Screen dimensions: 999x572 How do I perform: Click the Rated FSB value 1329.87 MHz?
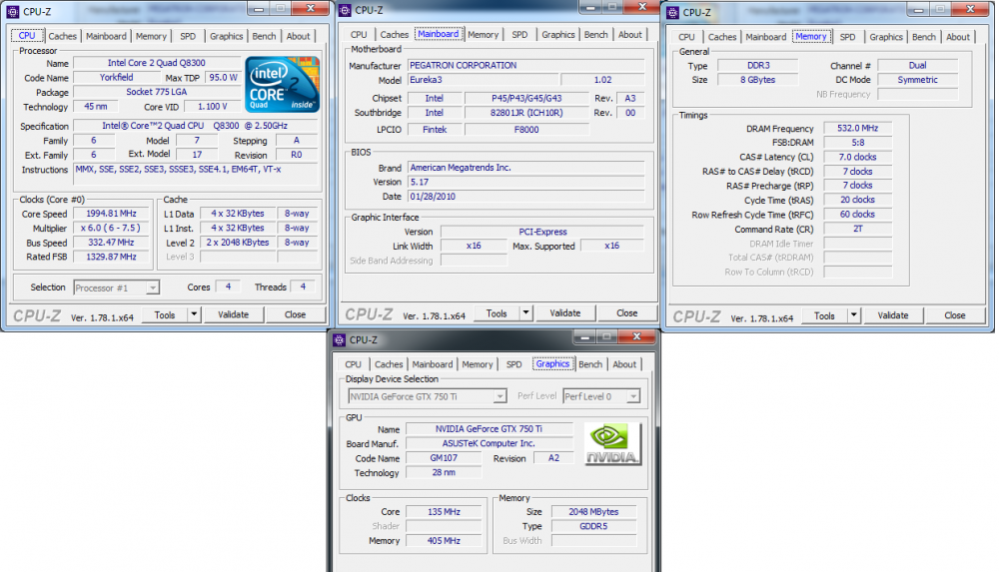112,257
